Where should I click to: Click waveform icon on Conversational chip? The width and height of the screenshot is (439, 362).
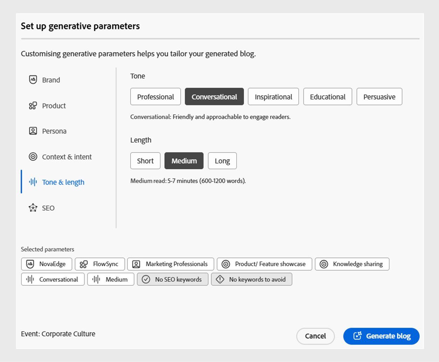coord(30,279)
